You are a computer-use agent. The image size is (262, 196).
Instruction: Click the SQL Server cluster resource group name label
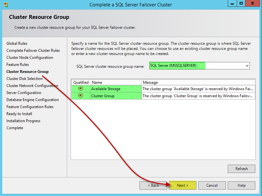tap(110, 67)
